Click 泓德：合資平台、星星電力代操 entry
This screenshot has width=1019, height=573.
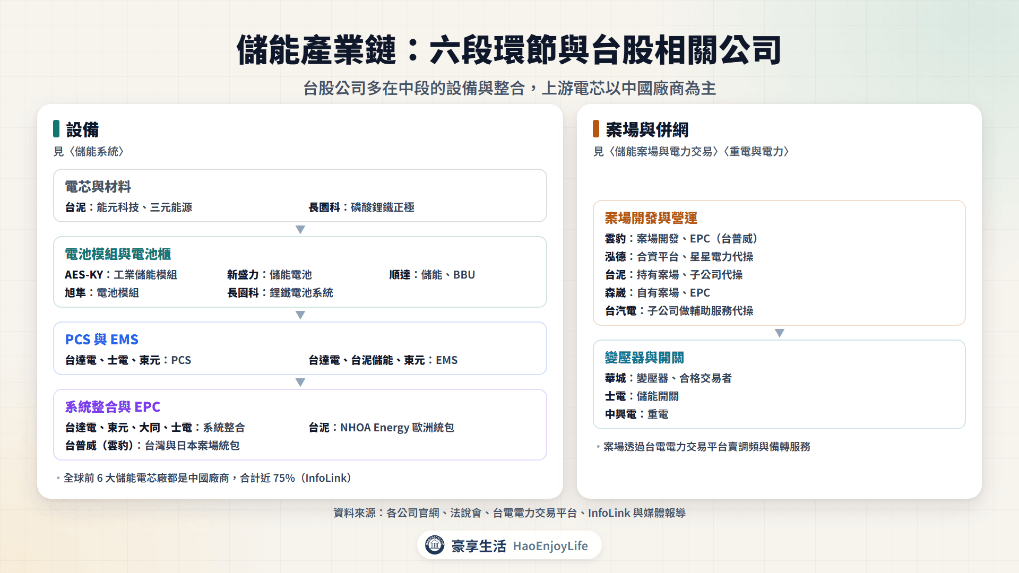click(x=679, y=257)
